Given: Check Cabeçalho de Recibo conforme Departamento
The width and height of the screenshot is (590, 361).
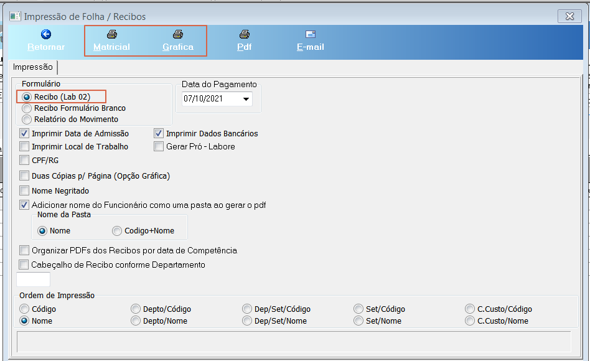Looking at the screenshot, I should tap(24, 265).
